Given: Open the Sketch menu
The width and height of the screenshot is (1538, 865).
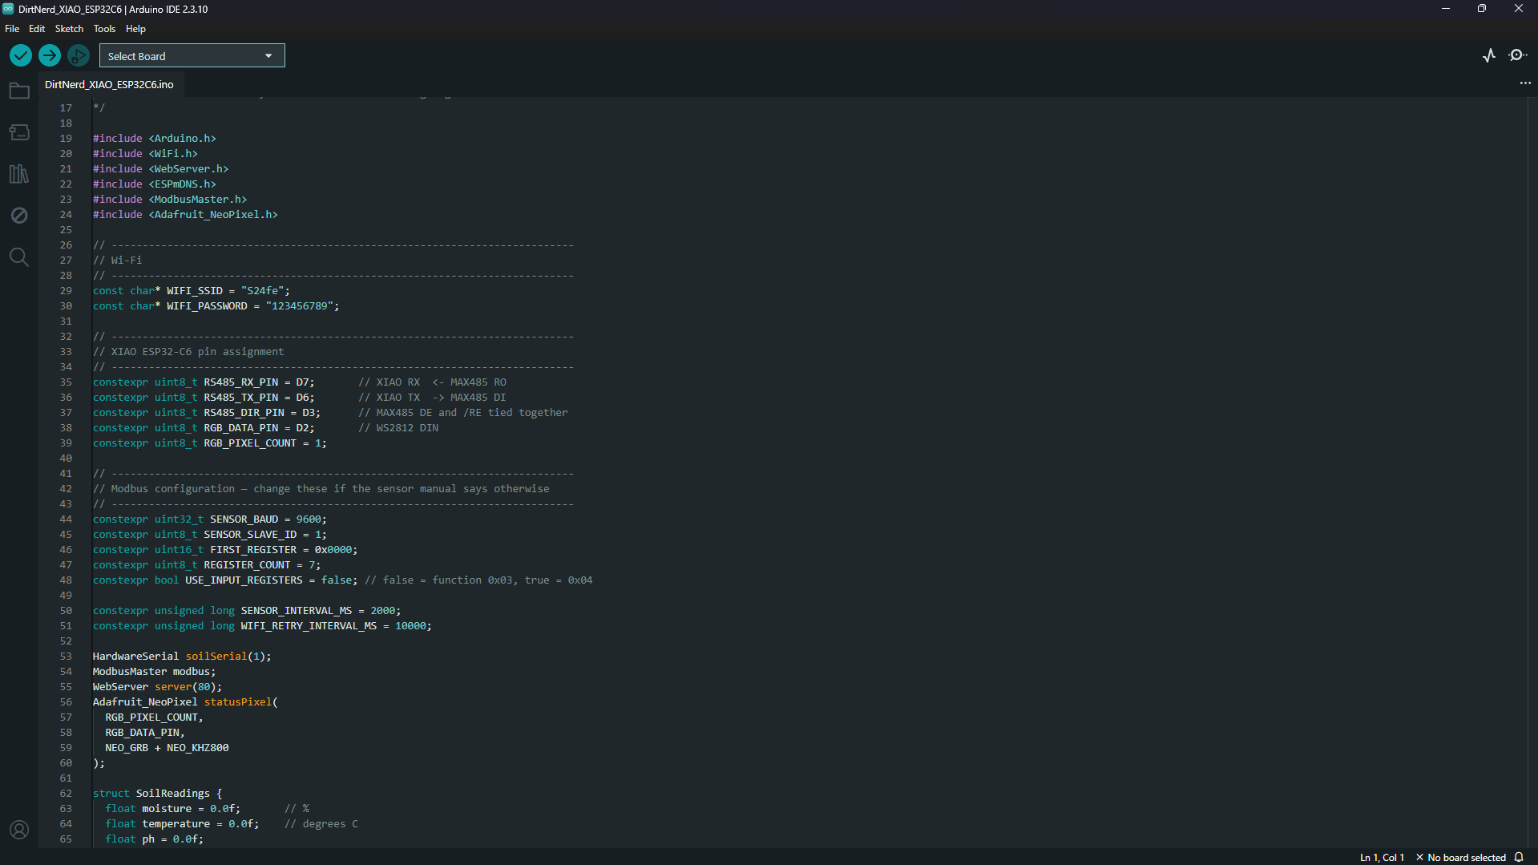Looking at the screenshot, I should (69, 29).
